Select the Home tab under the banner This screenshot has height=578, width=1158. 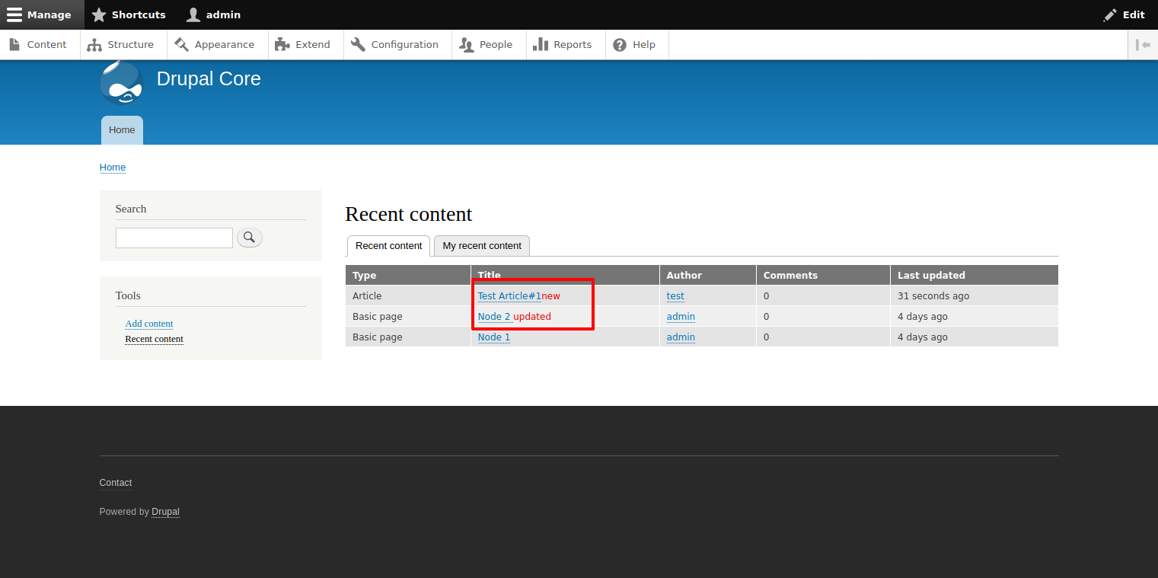[121, 129]
